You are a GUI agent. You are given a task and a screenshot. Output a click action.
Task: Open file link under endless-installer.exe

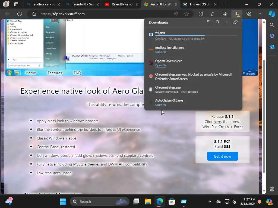point(161,52)
